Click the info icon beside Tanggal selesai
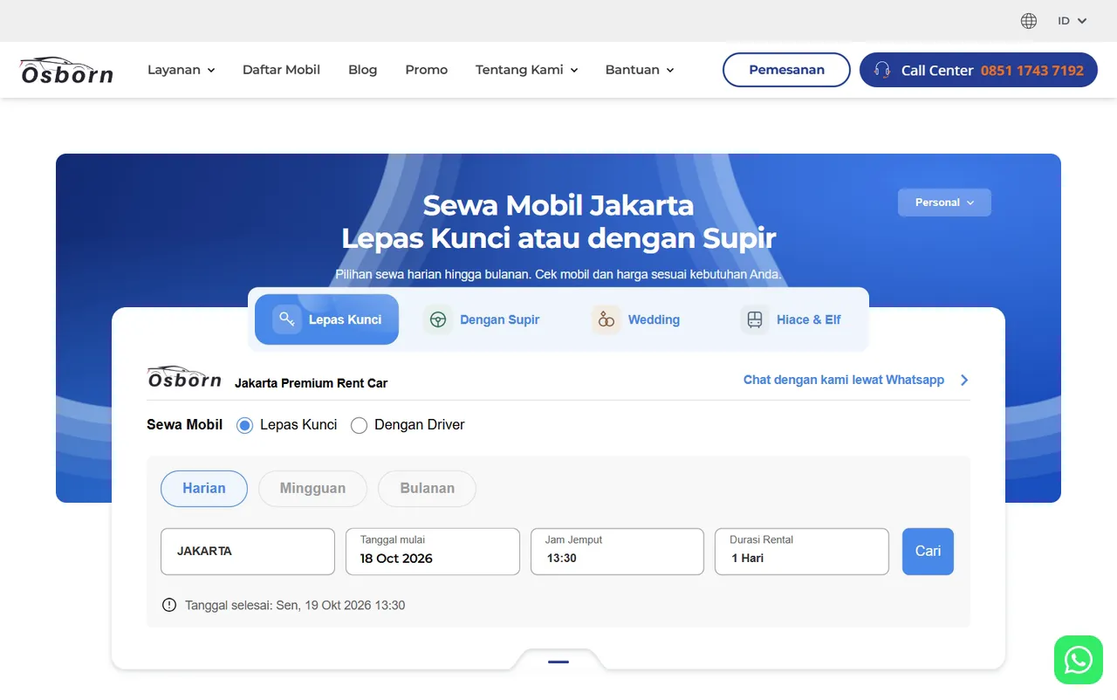Screen dimensions: 1117x700 (169, 605)
